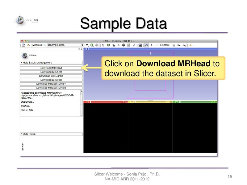Click the Load Scene icon in toolbar

[x=23, y=45]
